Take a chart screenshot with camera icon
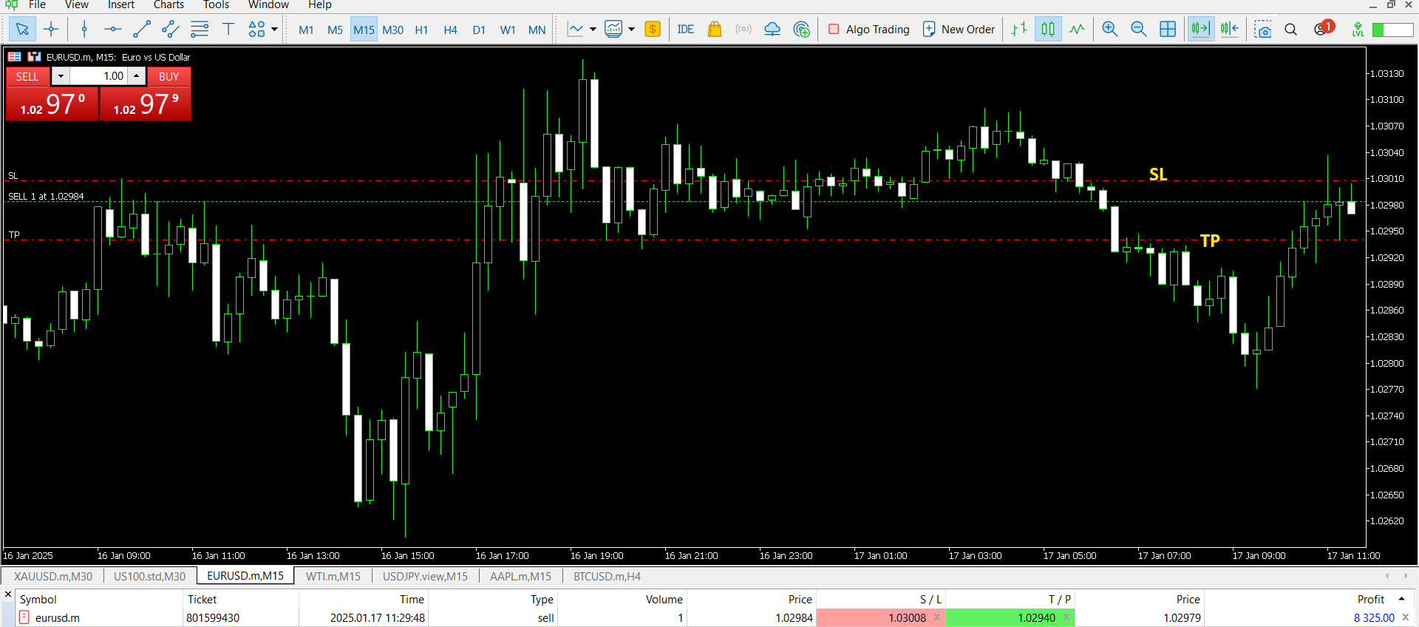1419x627 pixels. [x=1263, y=30]
